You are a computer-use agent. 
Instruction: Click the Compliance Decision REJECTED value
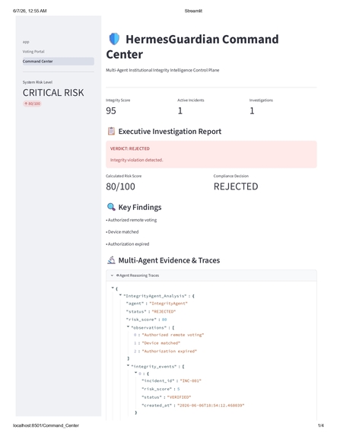tap(236, 186)
